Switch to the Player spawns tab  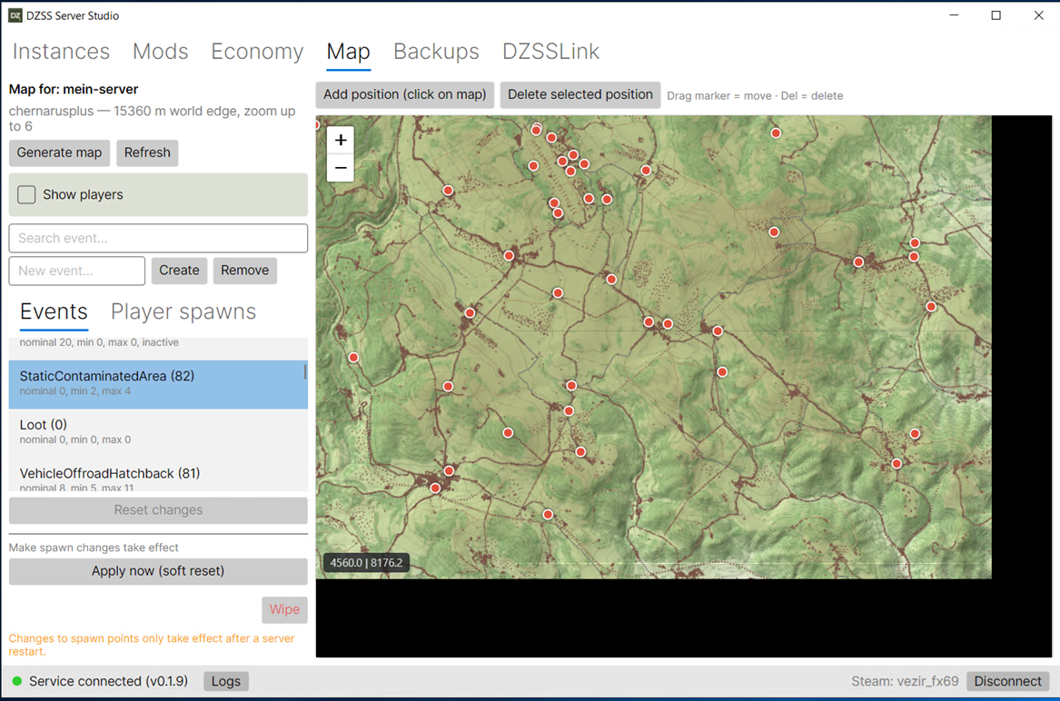click(x=183, y=311)
